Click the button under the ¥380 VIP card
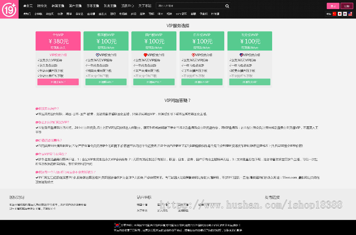356x235 pixels. [59, 81]
